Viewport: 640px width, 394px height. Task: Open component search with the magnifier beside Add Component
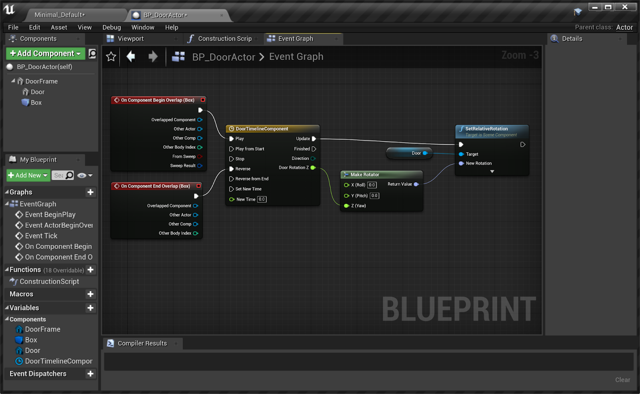[x=92, y=53]
